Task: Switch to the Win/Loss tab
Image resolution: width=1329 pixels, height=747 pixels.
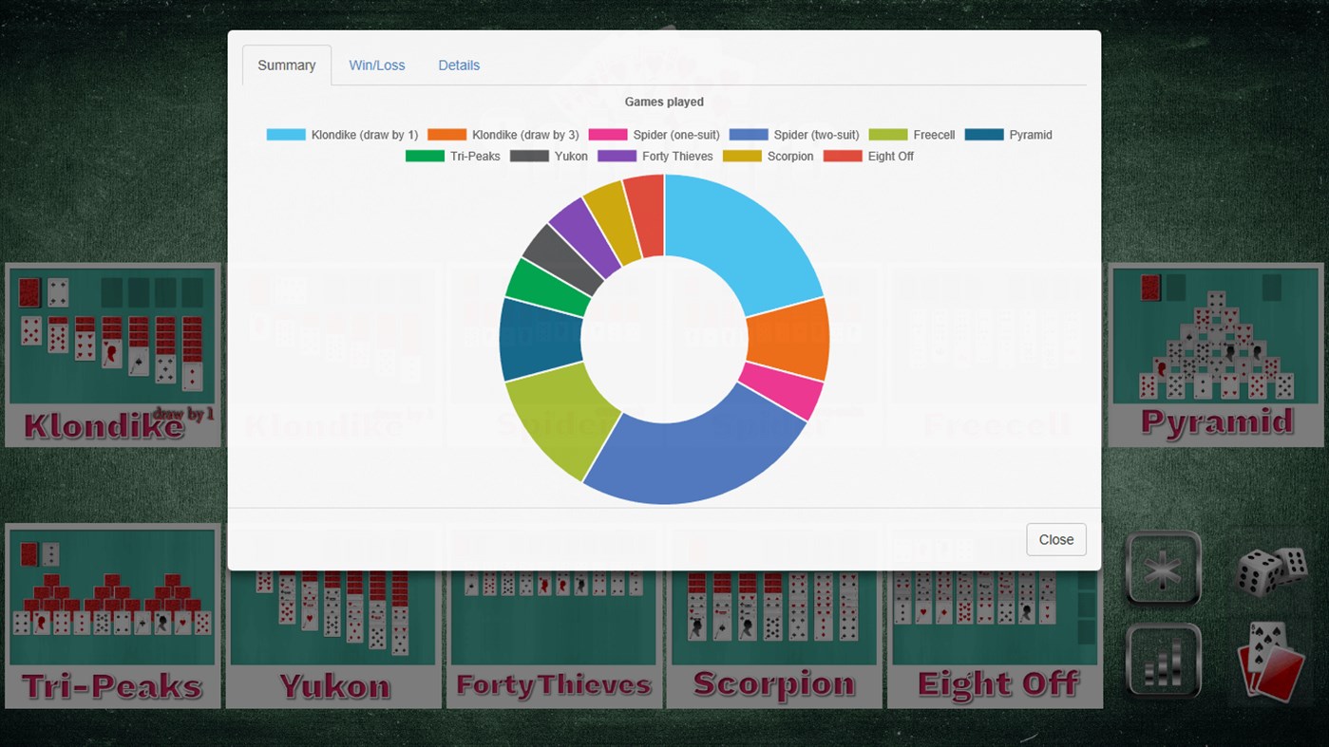Action: pyautogui.click(x=376, y=65)
